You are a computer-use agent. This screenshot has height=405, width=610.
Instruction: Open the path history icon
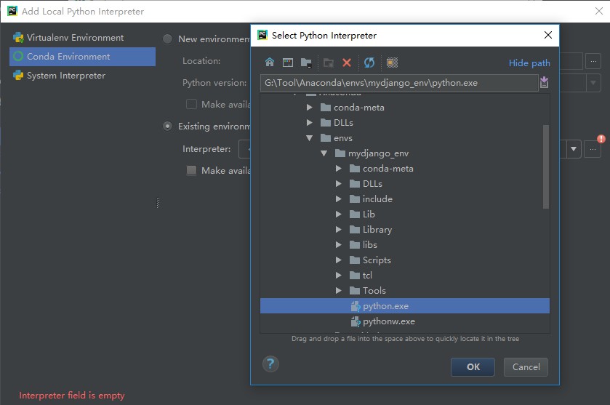tap(544, 83)
